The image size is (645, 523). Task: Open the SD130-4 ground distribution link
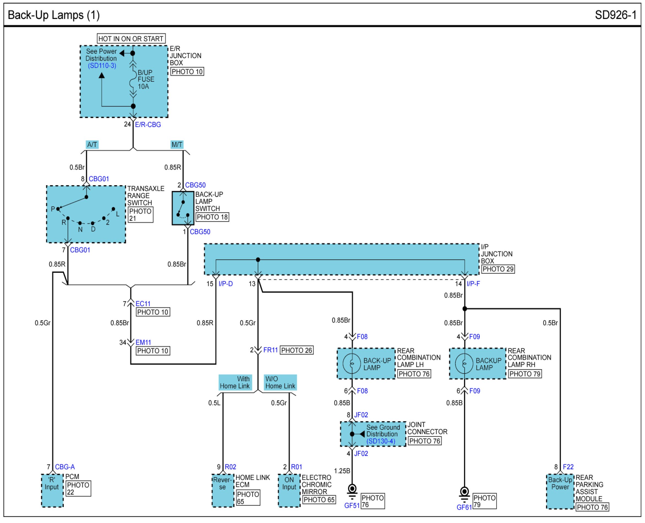click(x=380, y=441)
